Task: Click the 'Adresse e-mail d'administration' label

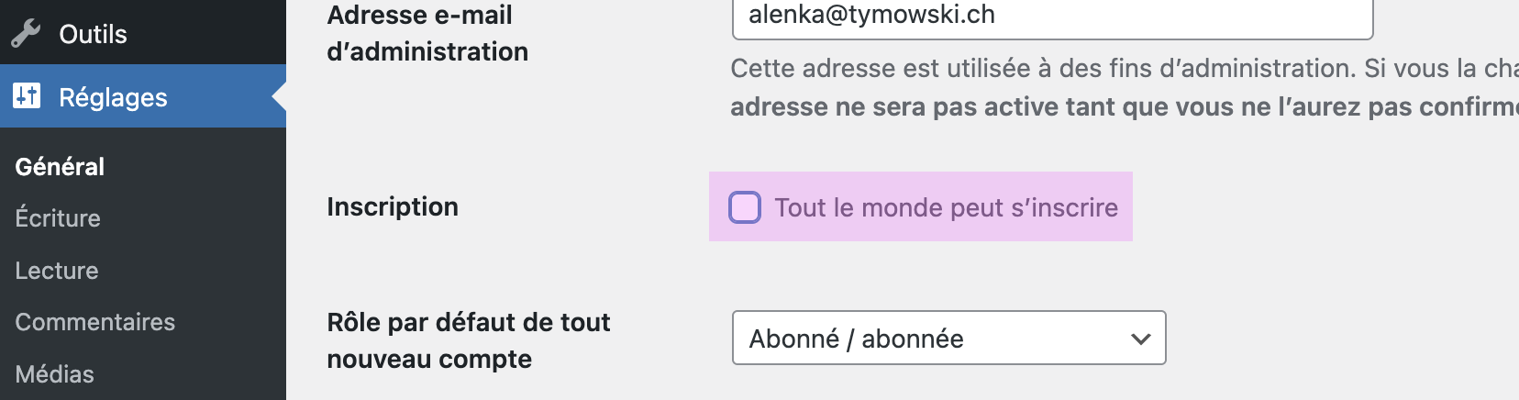Action: (427, 33)
